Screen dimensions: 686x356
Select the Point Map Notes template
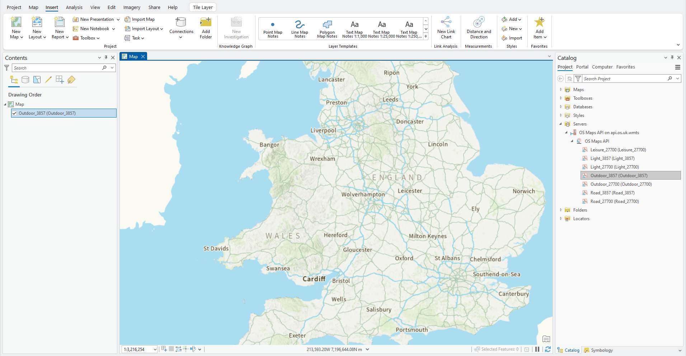pos(273,29)
